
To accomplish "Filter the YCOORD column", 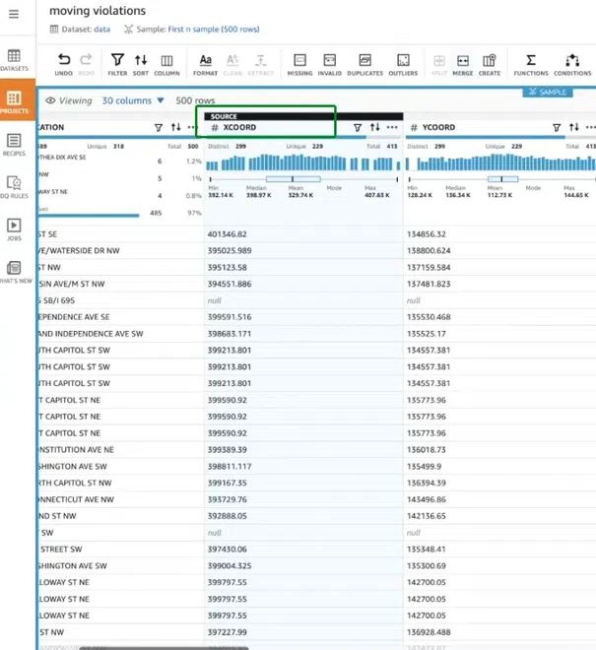I will (557, 128).
